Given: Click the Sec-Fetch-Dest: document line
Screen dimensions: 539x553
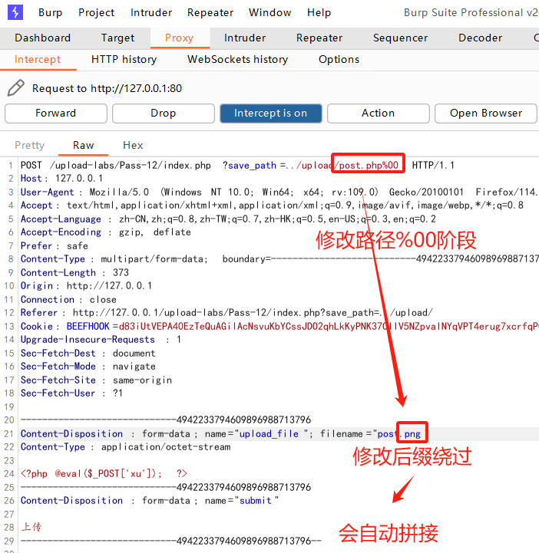Looking at the screenshot, I should (x=88, y=353).
